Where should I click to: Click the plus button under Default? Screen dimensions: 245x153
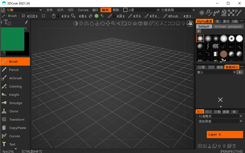tap(198, 31)
